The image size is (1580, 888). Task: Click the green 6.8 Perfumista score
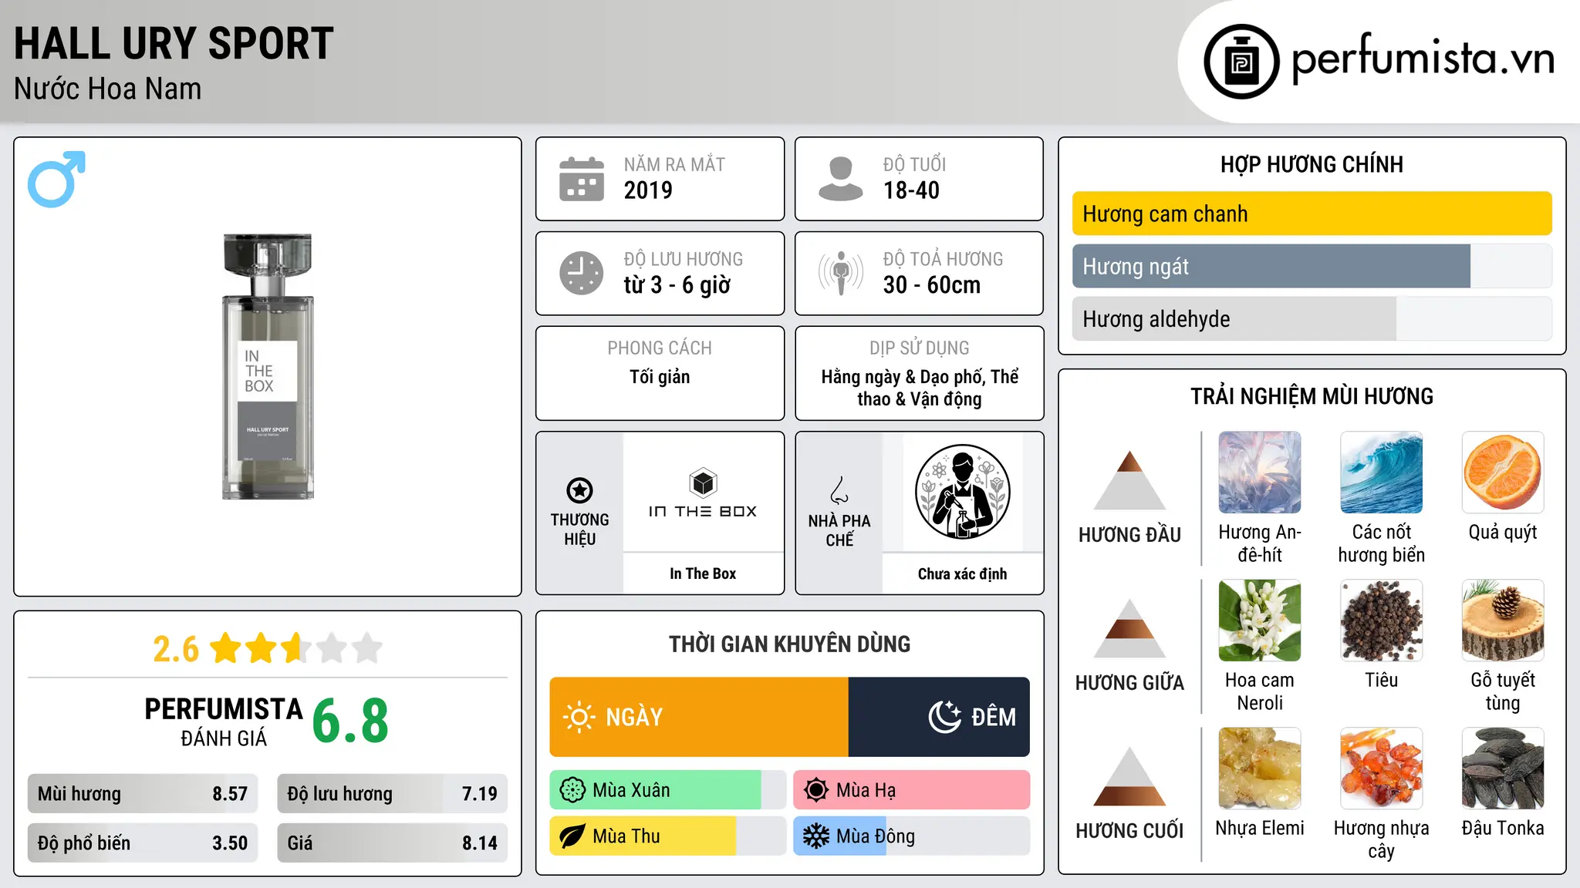[x=350, y=721]
